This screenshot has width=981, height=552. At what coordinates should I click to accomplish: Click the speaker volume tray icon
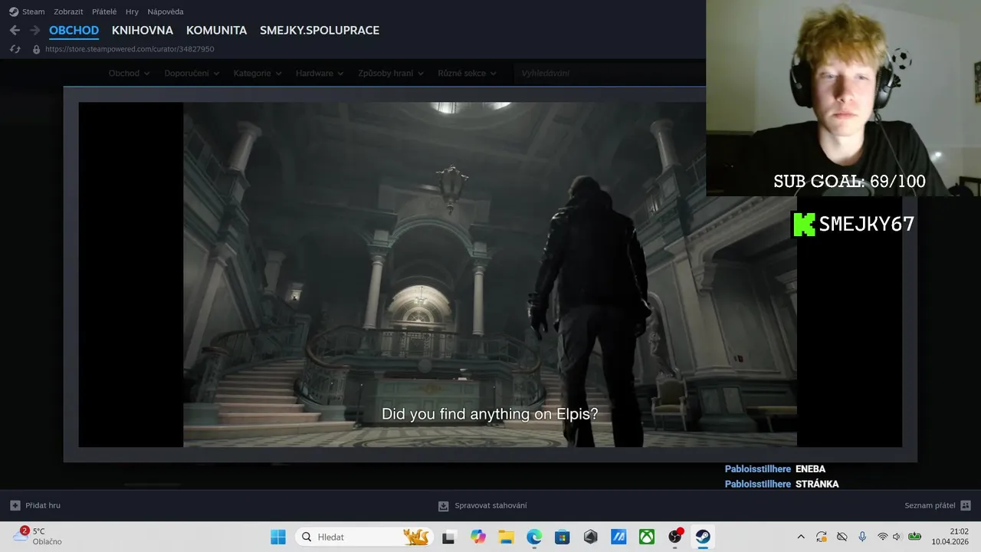(897, 537)
